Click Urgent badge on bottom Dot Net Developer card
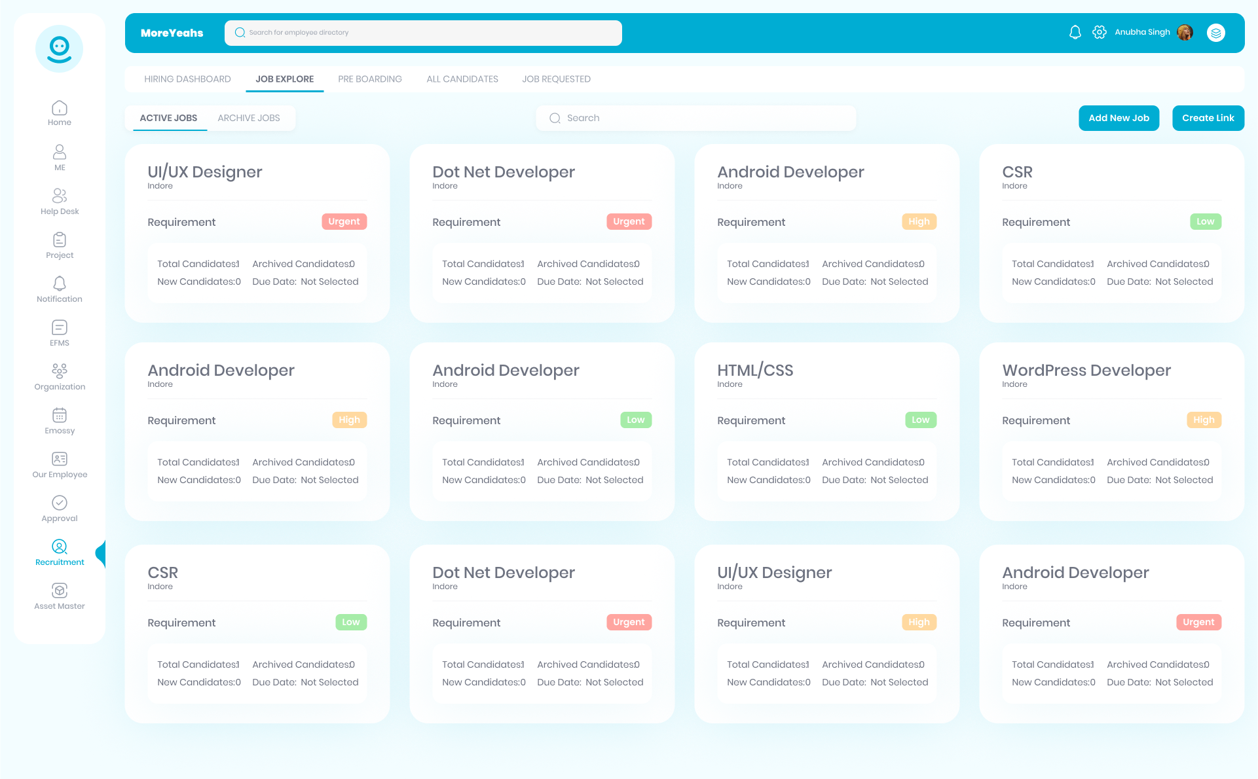 tap(629, 622)
